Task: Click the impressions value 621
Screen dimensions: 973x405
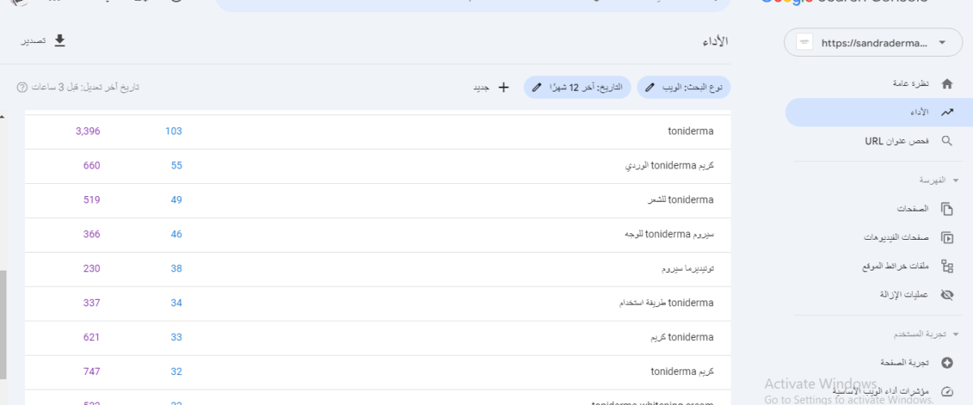Action: (92, 338)
